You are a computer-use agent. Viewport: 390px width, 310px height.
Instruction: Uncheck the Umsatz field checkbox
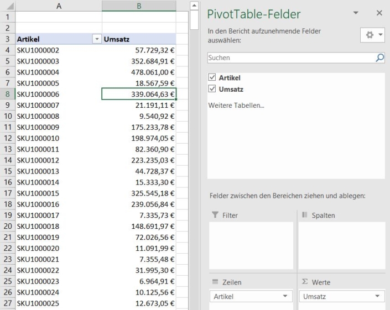(212, 88)
